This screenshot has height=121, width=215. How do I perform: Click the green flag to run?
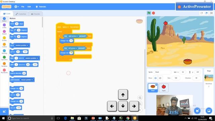point(149,13)
